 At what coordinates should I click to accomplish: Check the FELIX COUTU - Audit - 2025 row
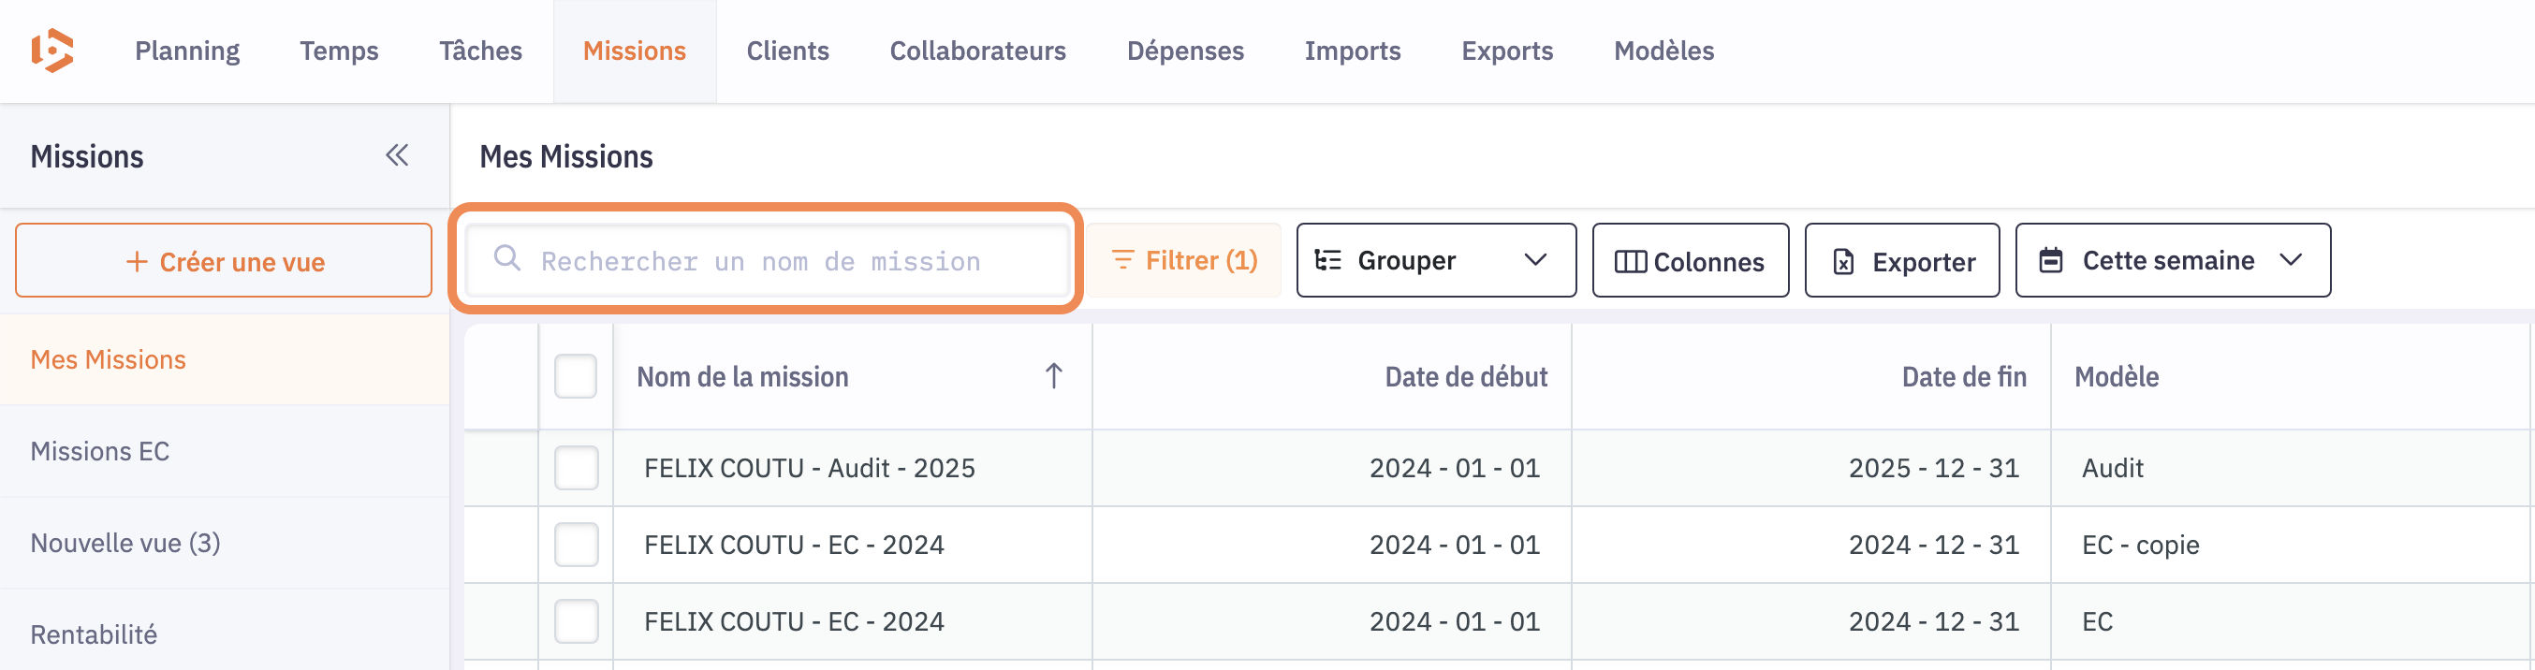[x=576, y=467]
